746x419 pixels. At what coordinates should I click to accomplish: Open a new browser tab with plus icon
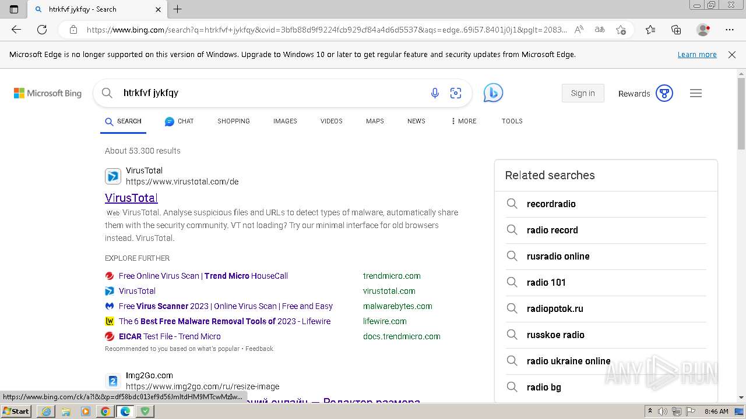click(178, 9)
